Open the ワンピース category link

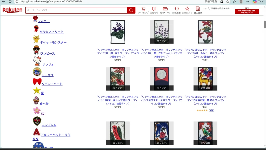coord(48,53)
